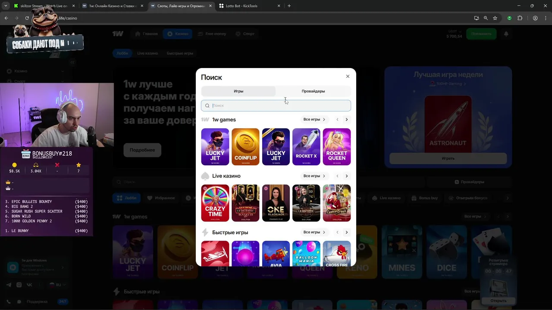
Task: Open the MINES game tile in background
Action: click(x=401, y=252)
